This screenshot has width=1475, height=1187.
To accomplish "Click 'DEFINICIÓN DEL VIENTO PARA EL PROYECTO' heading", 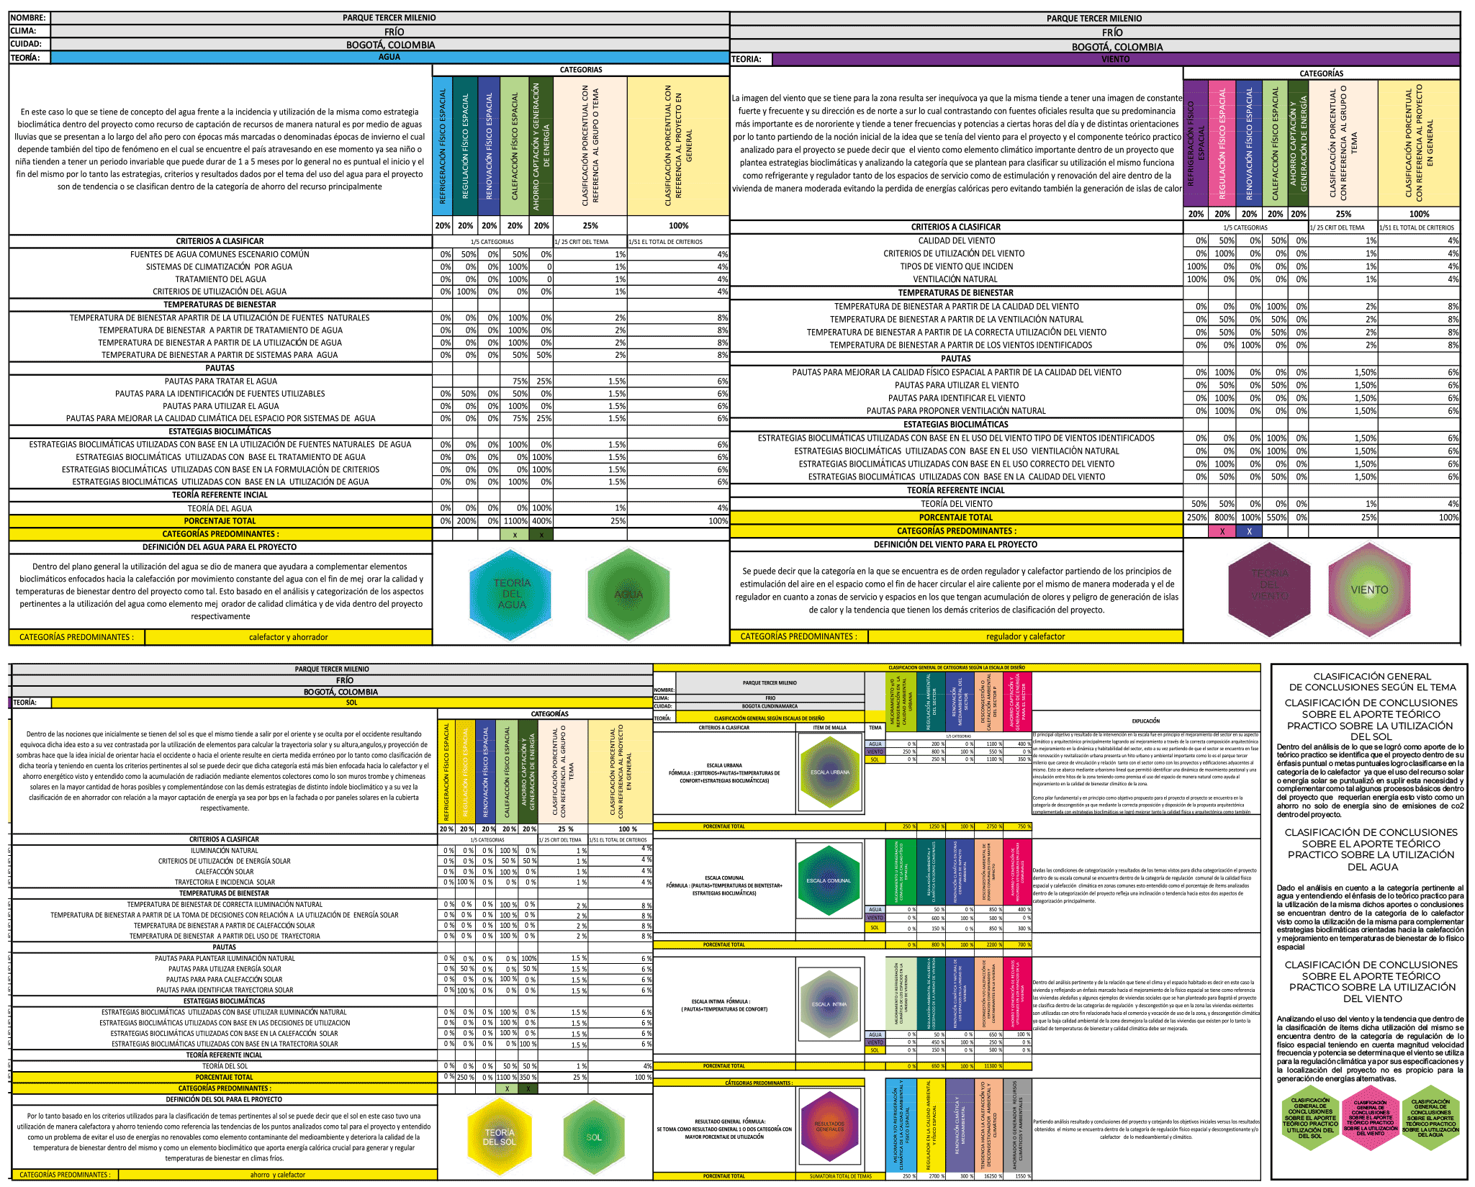I will click(956, 545).
